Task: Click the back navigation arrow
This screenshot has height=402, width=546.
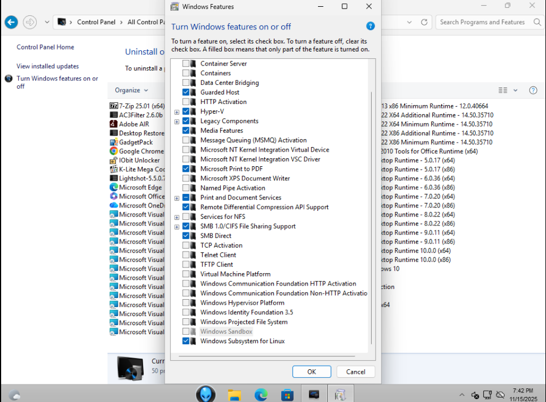Action: point(11,22)
